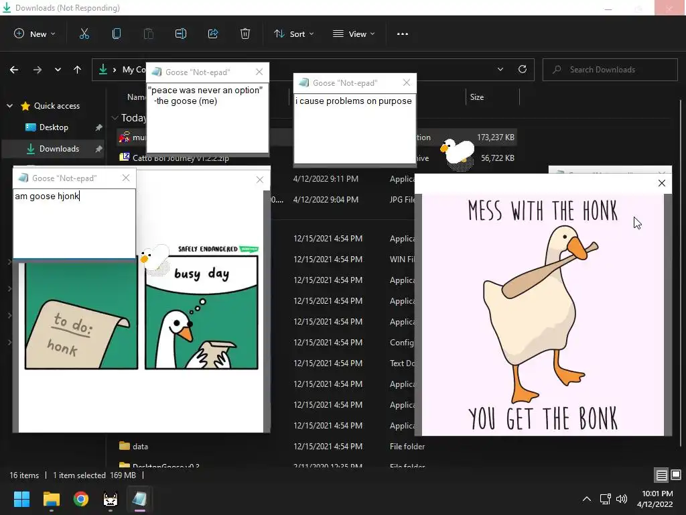Close the busy day comic window

260,180
